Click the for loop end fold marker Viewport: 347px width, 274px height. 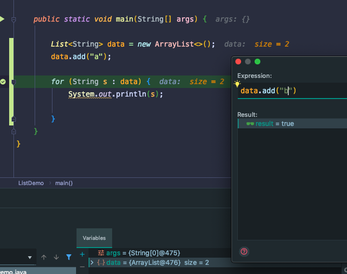[x=13, y=119]
